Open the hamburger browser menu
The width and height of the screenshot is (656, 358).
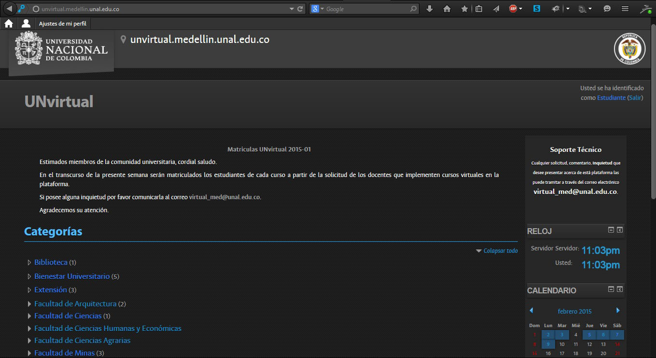(x=625, y=9)
